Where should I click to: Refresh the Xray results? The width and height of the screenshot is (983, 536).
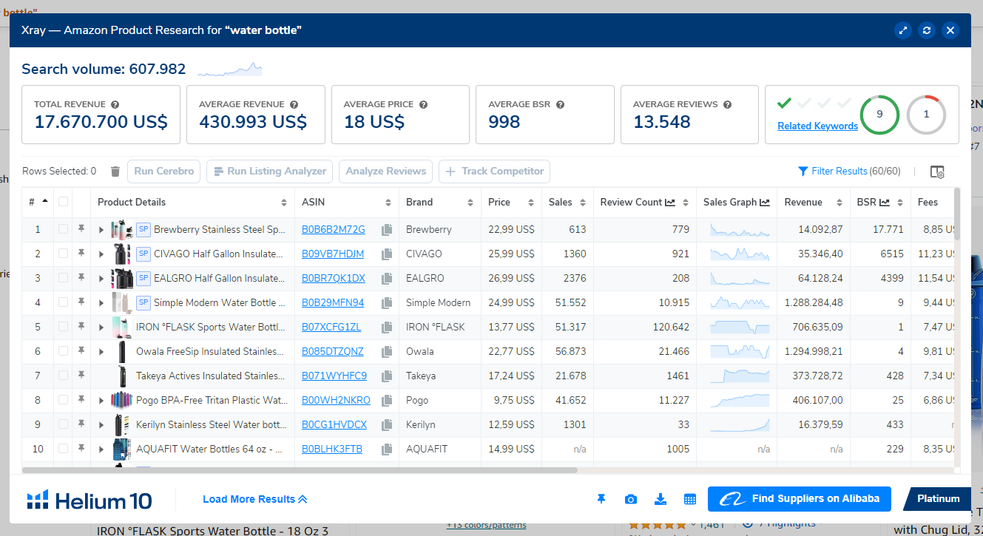(x=926, y=30)
